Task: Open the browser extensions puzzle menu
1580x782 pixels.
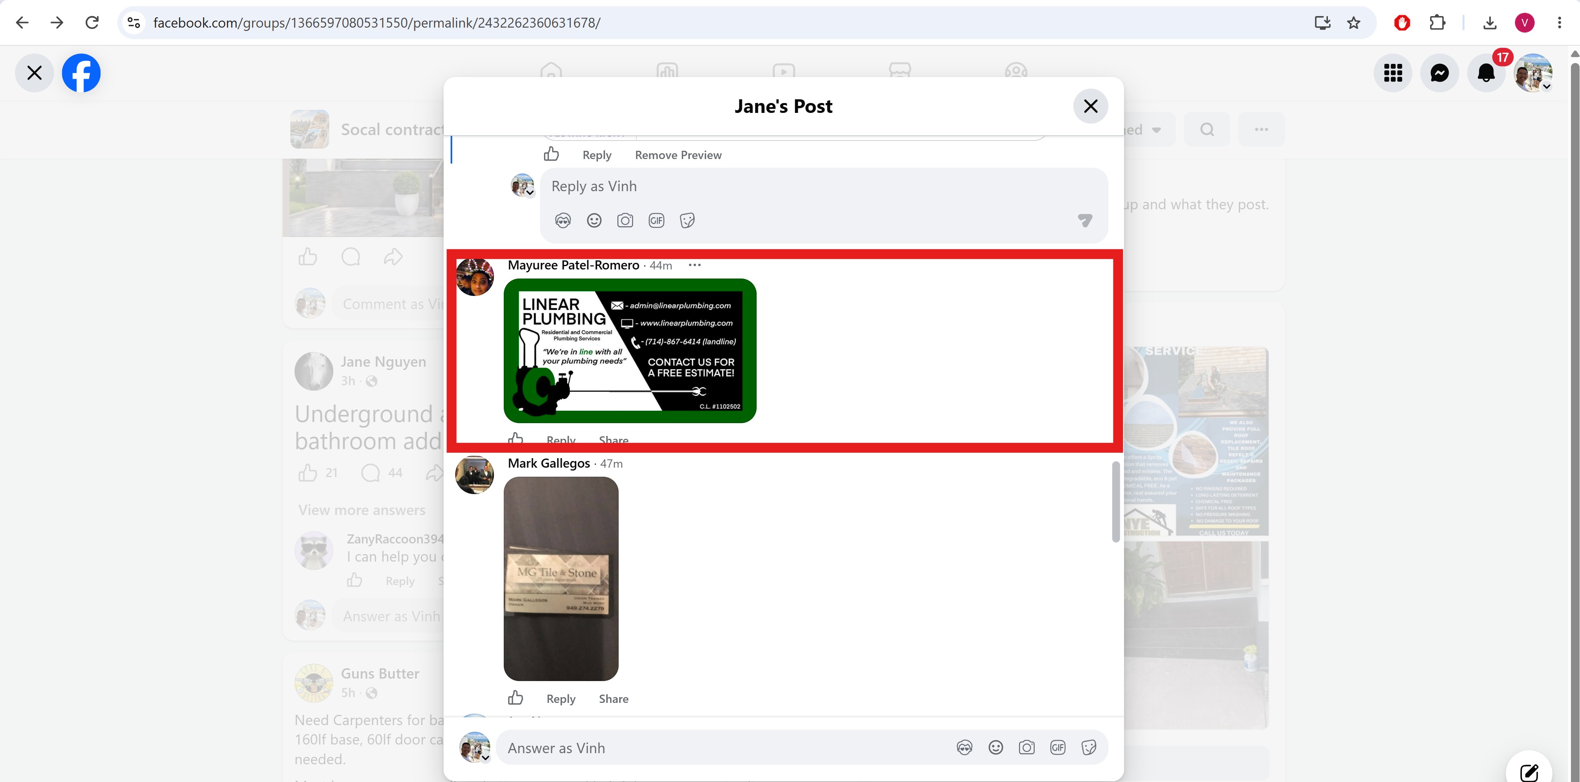Action: tap(1437, 23)
